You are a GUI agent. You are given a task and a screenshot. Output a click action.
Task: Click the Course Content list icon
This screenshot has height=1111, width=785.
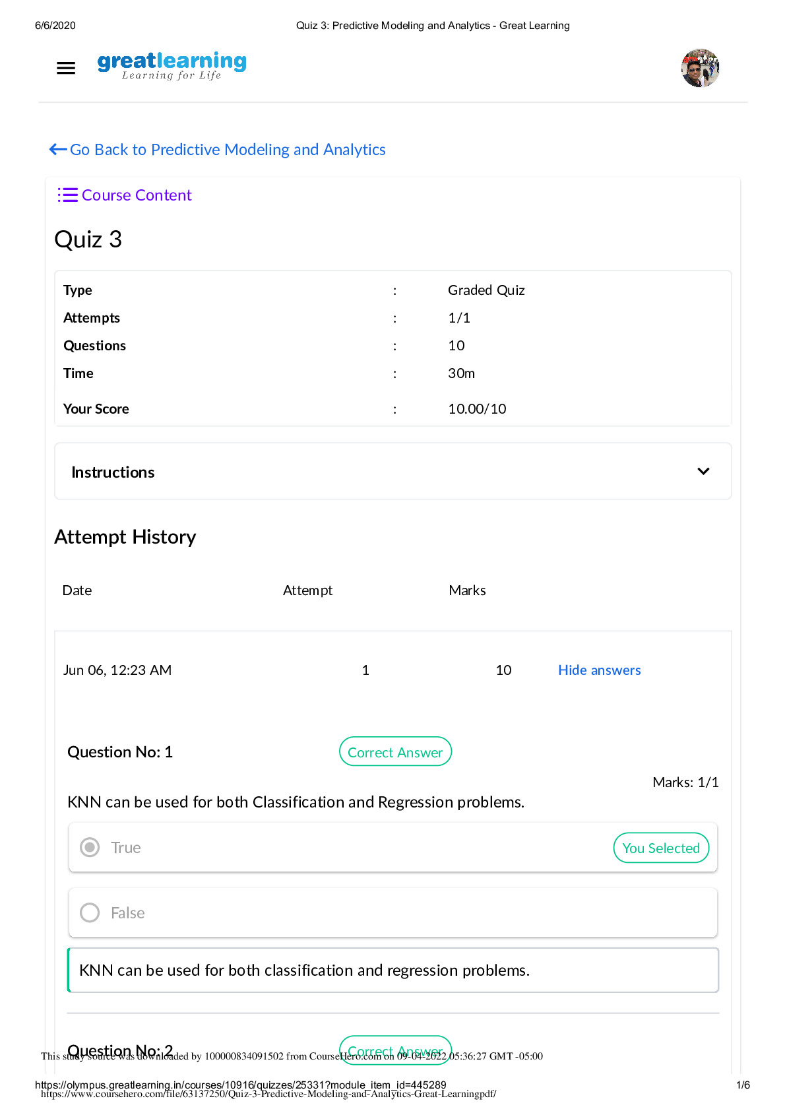[67, 195]
